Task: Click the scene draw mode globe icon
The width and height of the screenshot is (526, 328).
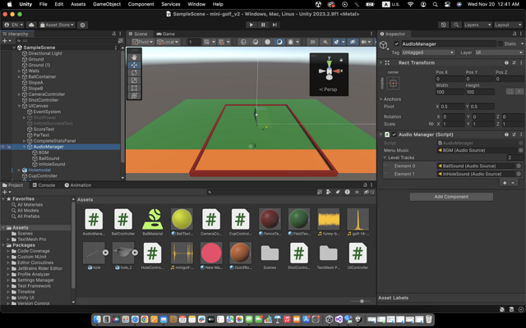Action: 243,42
